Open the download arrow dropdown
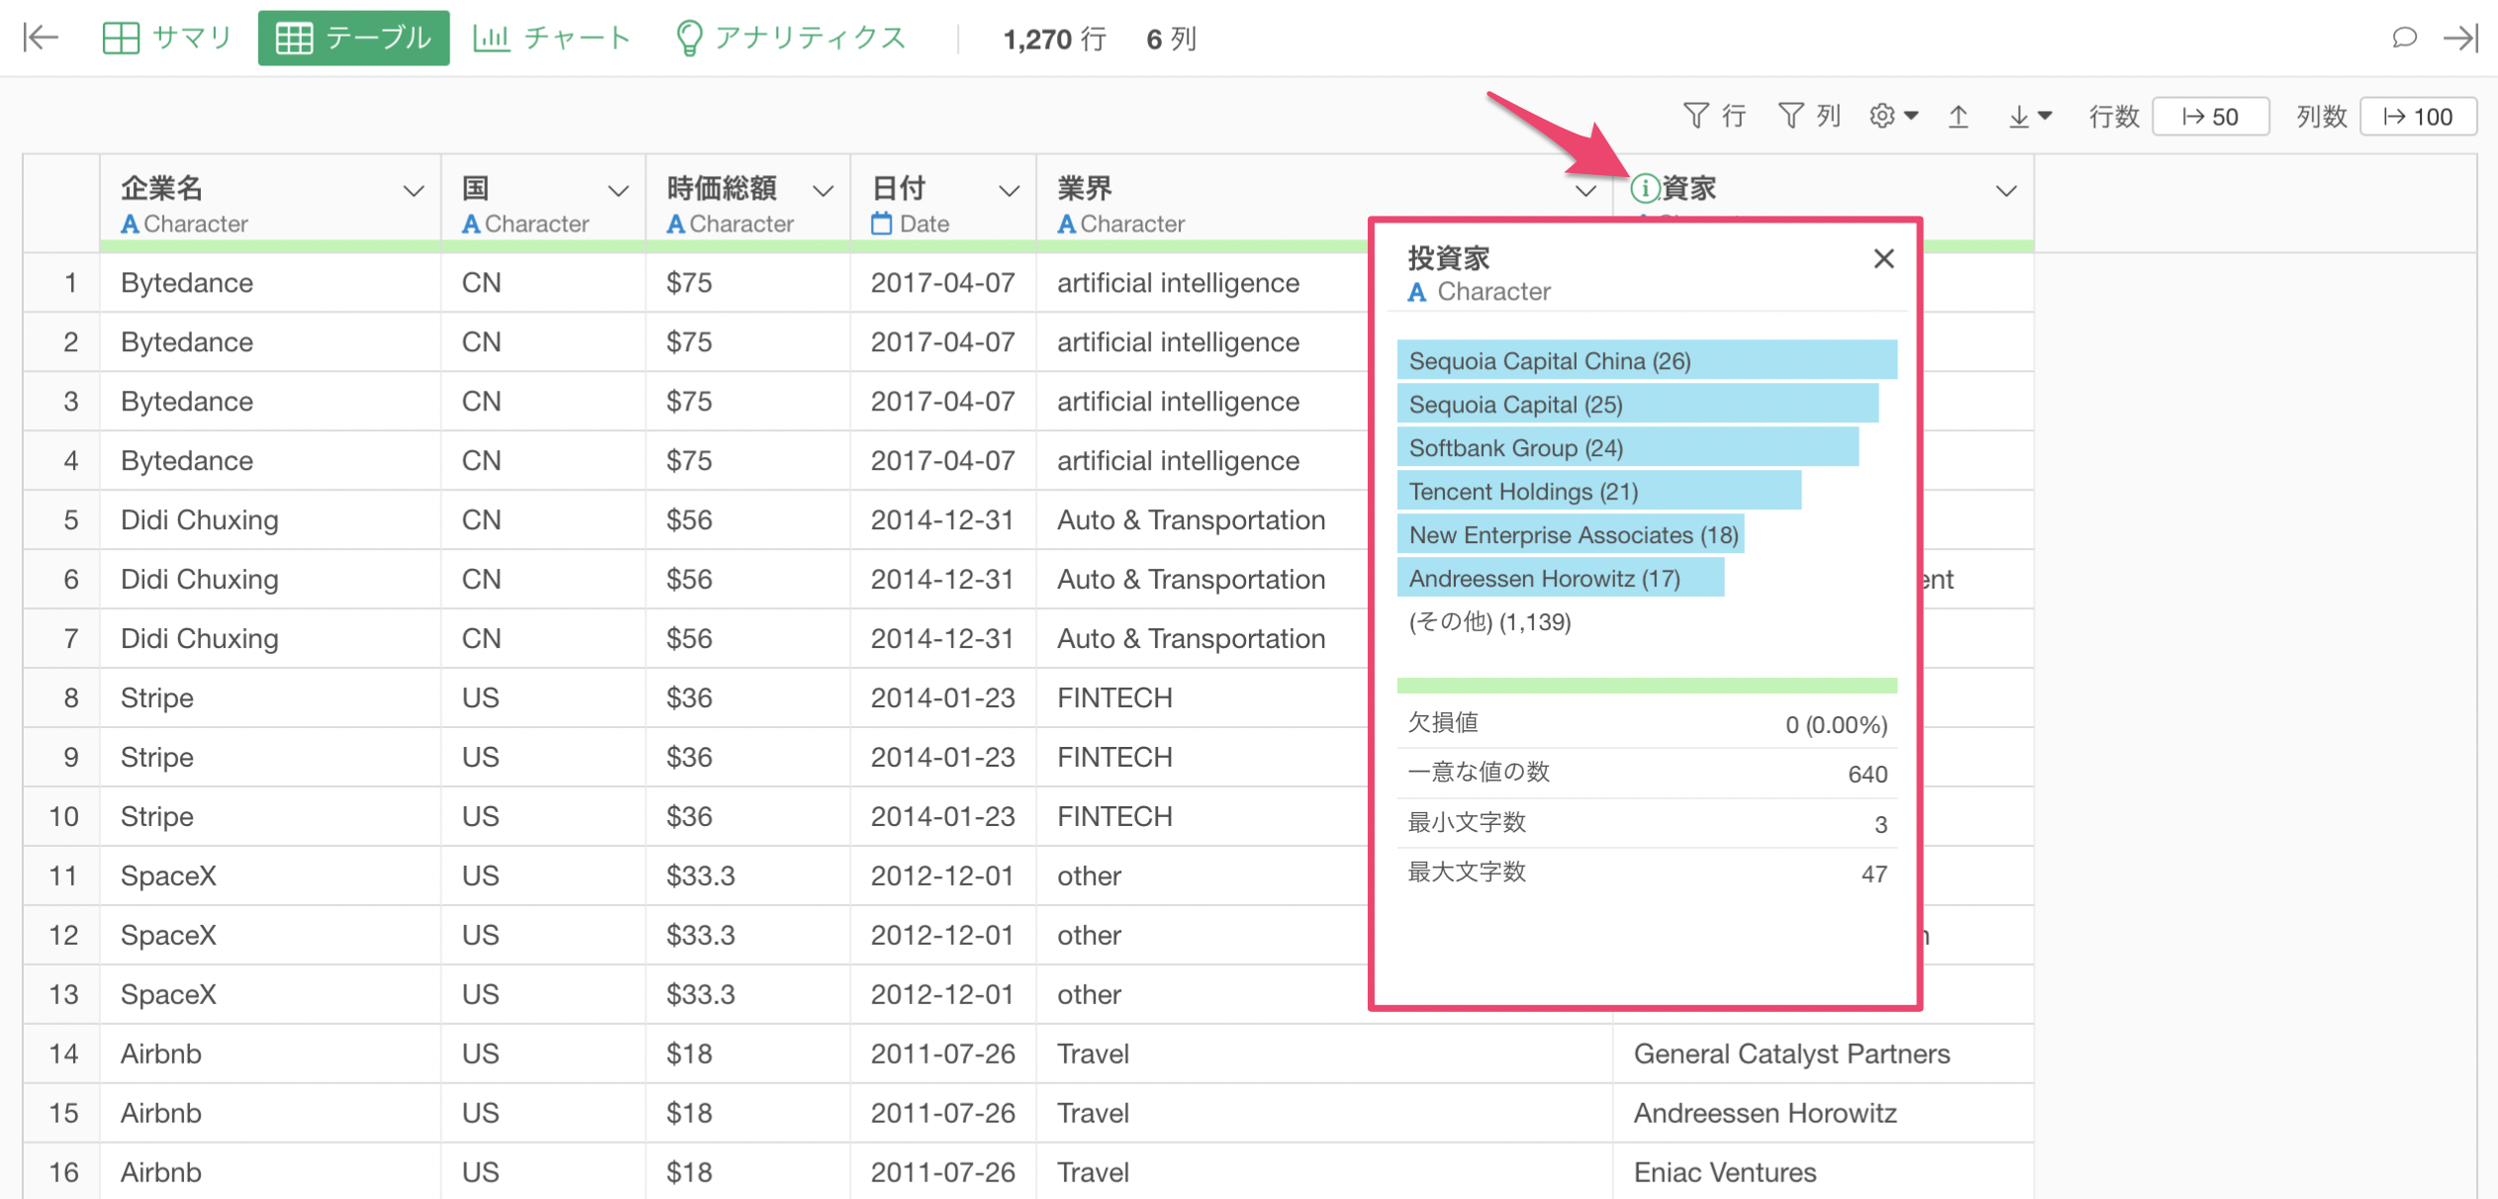The height and width of the screenshot is (1199, 2498). [2029, 117]
